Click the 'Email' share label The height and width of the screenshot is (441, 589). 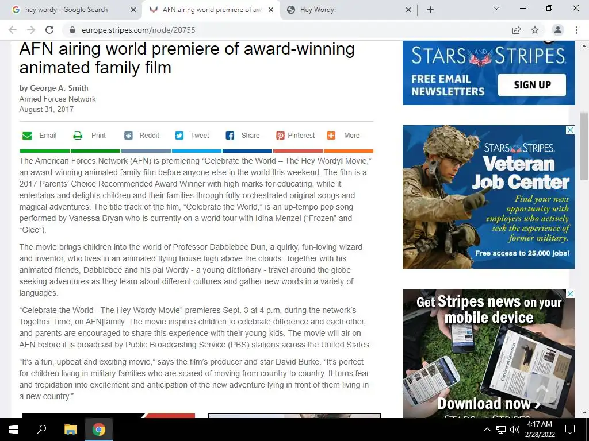[48, 136]
